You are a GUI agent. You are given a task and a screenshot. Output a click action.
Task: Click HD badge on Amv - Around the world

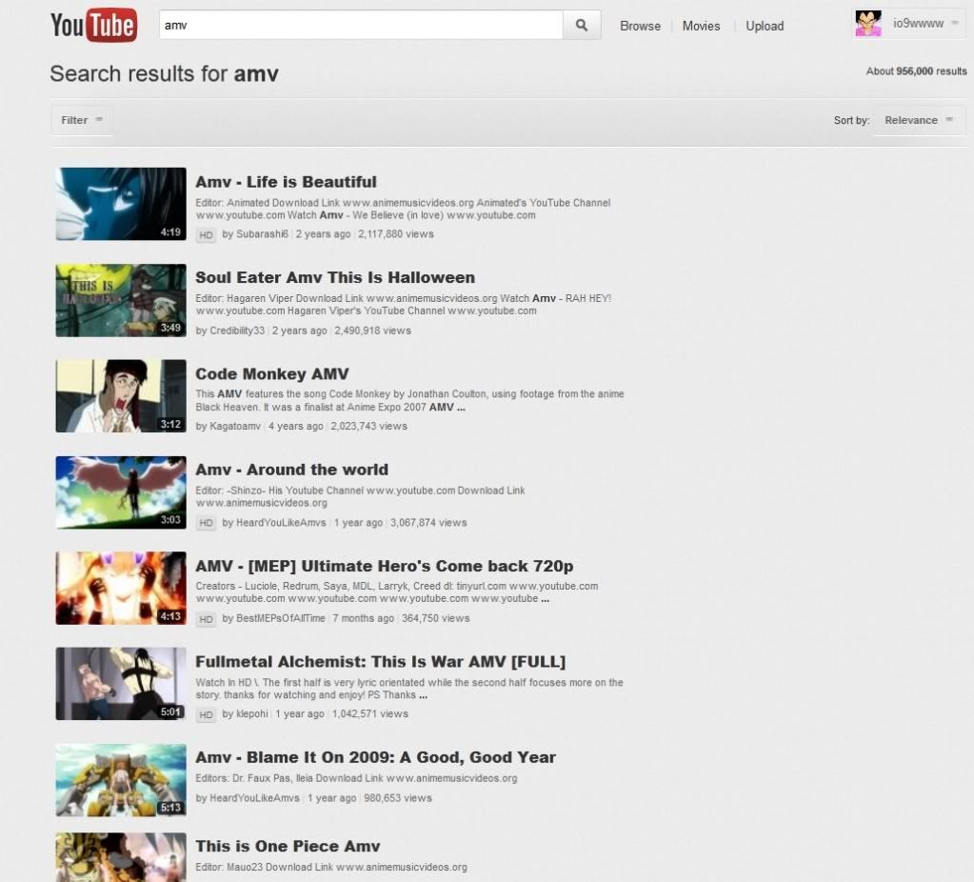(206, 523)
